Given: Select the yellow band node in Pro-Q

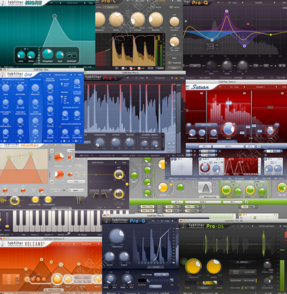Looking at the screenshot, I should 271,35.
